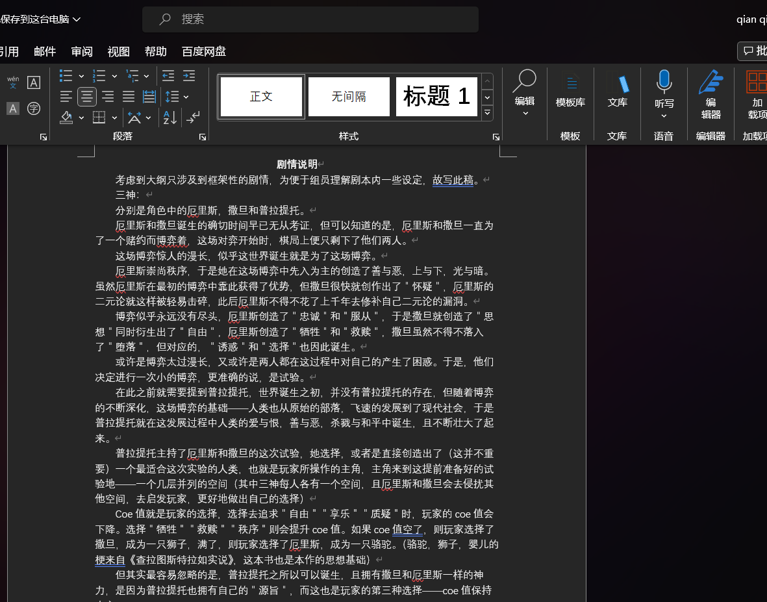Viewport: 767px width, 602px height.
Task: Click the 批注 comments button
Action: click(x=753, y=51)
